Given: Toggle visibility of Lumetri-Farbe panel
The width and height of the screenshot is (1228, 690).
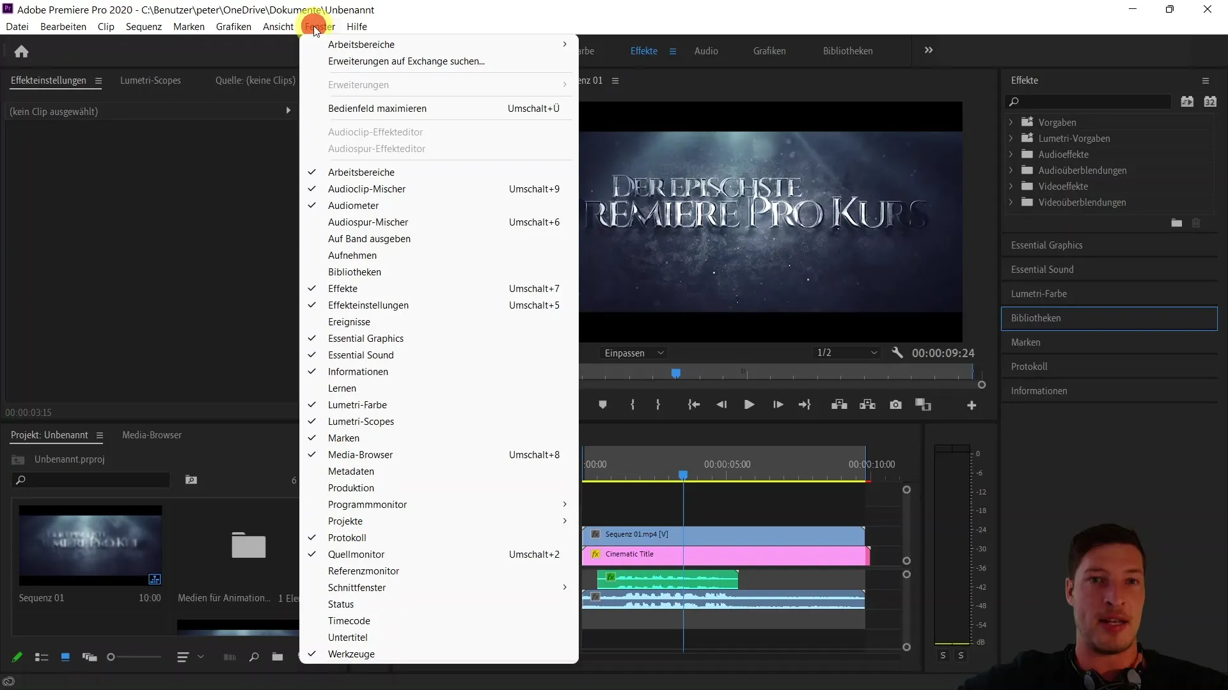Looking at the screenshot, I should click(357, 404).
